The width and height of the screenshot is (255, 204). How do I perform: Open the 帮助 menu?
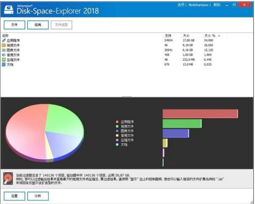(x=217, y=5)
